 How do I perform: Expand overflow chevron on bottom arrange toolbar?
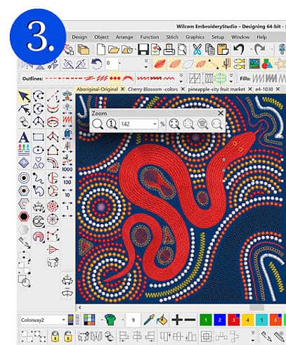[253, 337]
